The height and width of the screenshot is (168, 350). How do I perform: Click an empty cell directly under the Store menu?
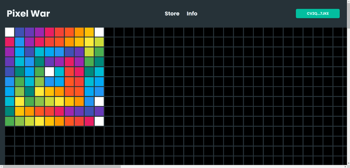click(x=172, y=32)
